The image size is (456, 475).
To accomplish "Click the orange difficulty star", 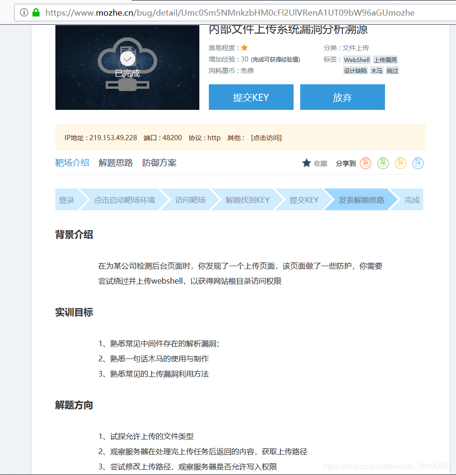I will pyautogui.click(x=244, y=47).
